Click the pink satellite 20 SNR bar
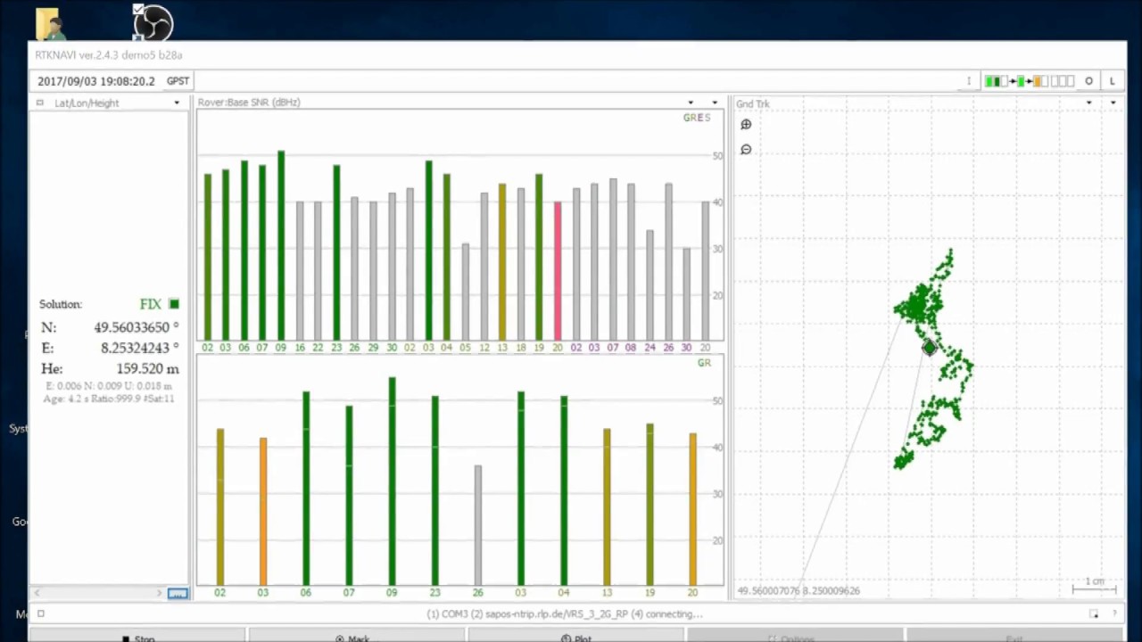This screenshot has width=1142, height=642. (558, 271)
